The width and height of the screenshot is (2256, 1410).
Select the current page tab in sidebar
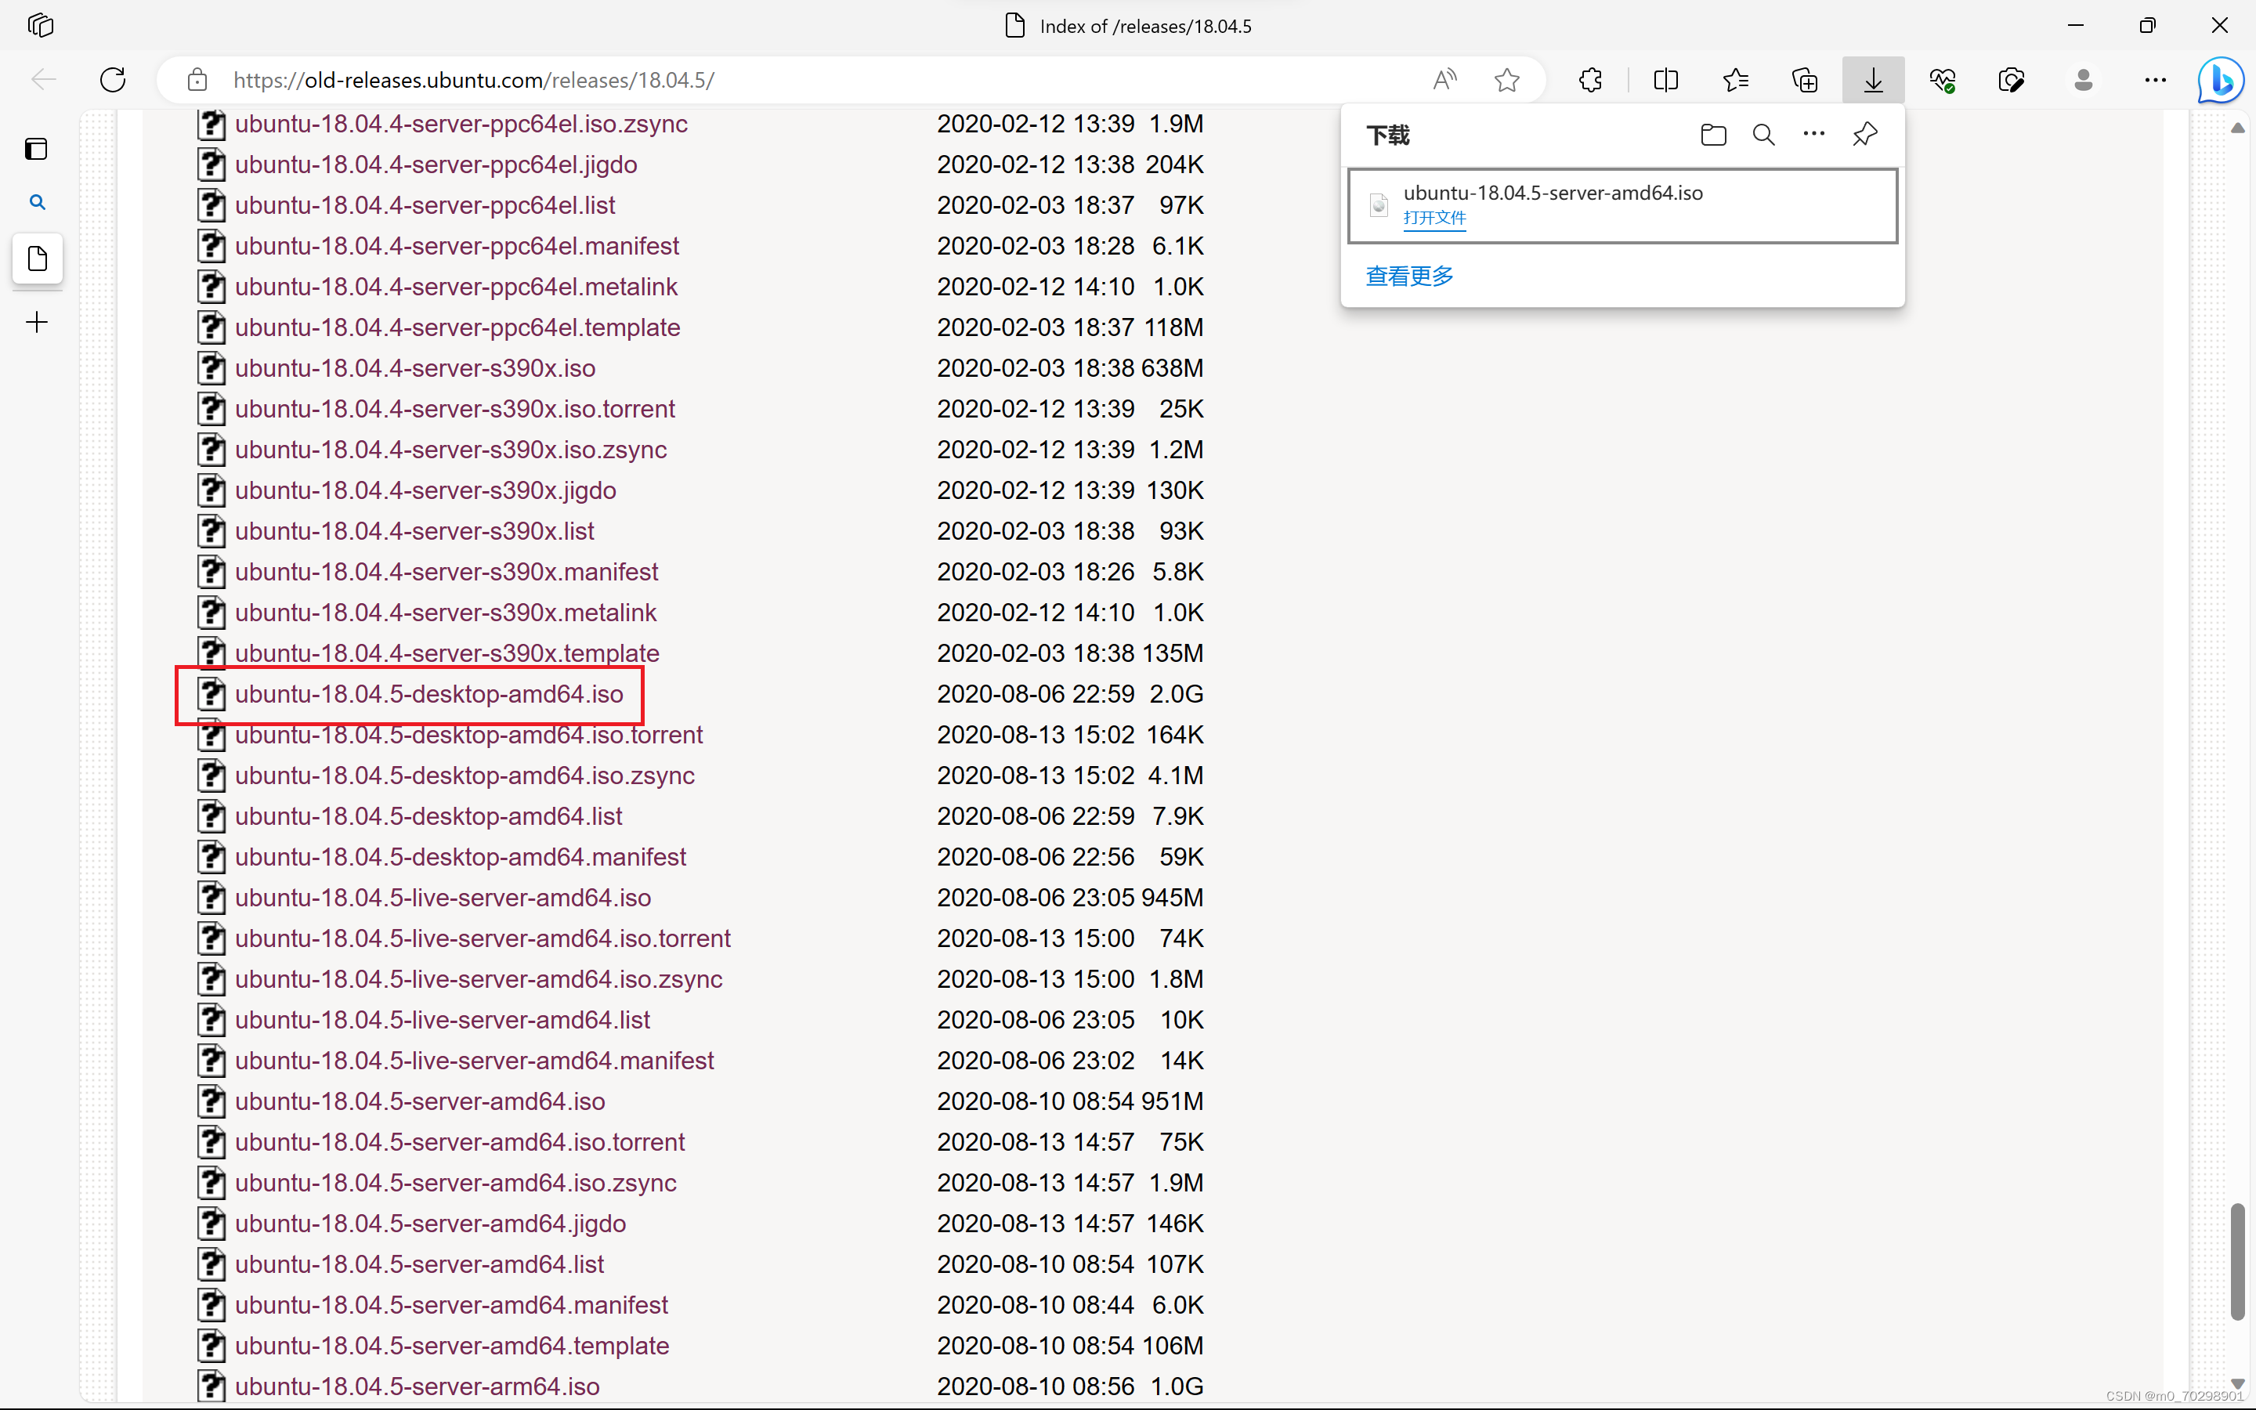(38, 258)
